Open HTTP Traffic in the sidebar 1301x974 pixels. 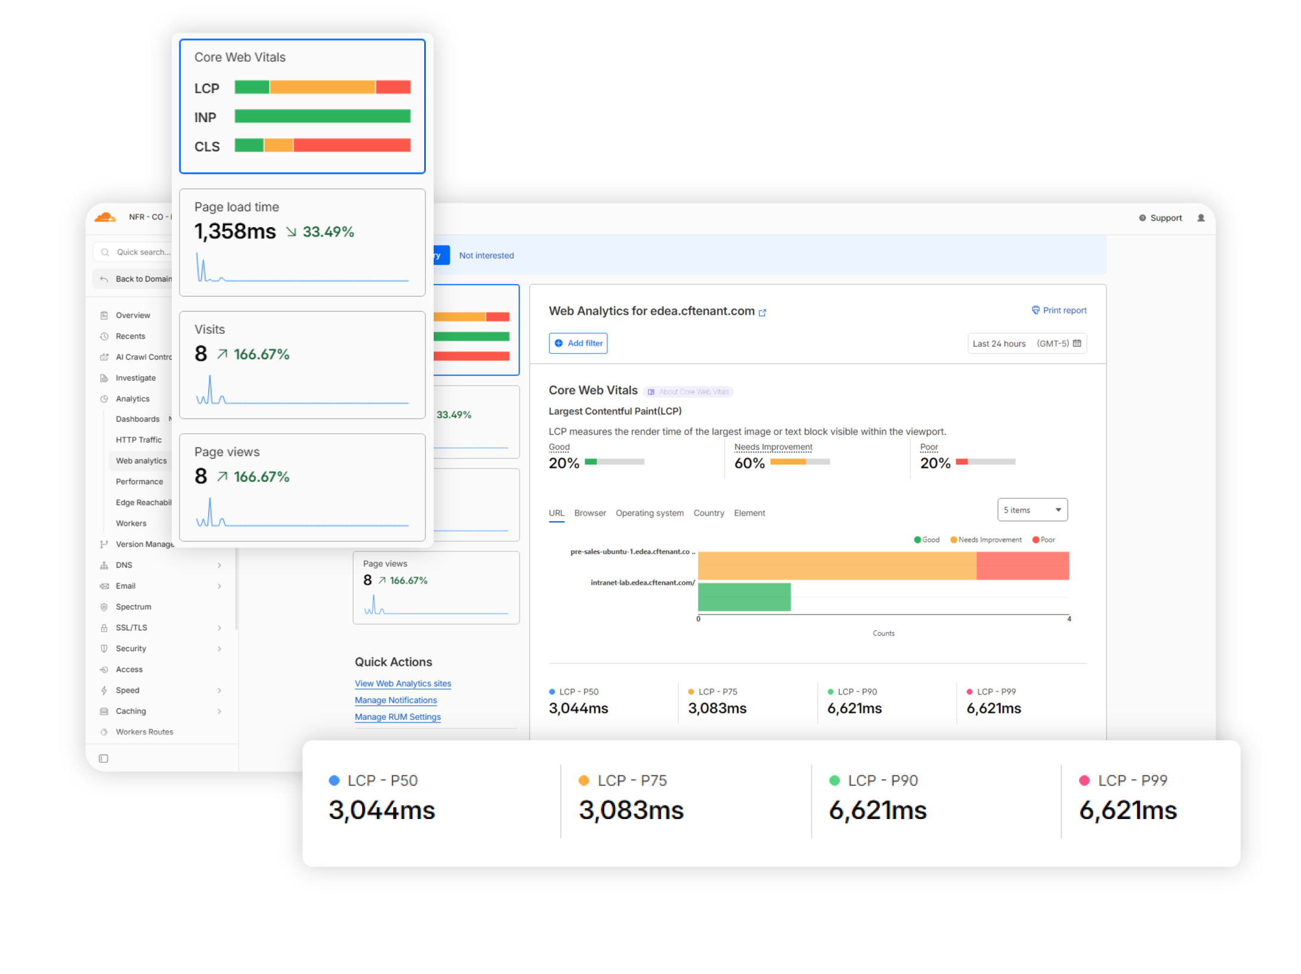tap(138, 440)
